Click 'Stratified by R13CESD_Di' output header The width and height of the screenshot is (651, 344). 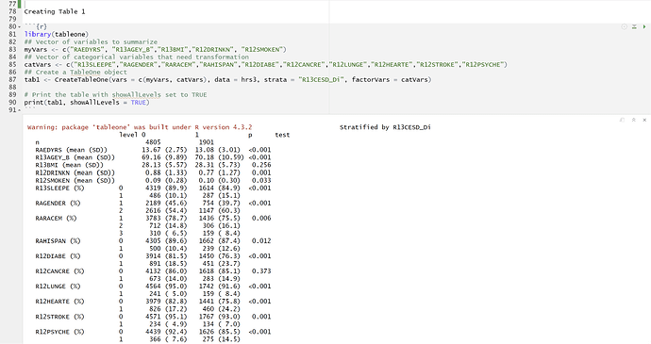(x=385, y=127)
